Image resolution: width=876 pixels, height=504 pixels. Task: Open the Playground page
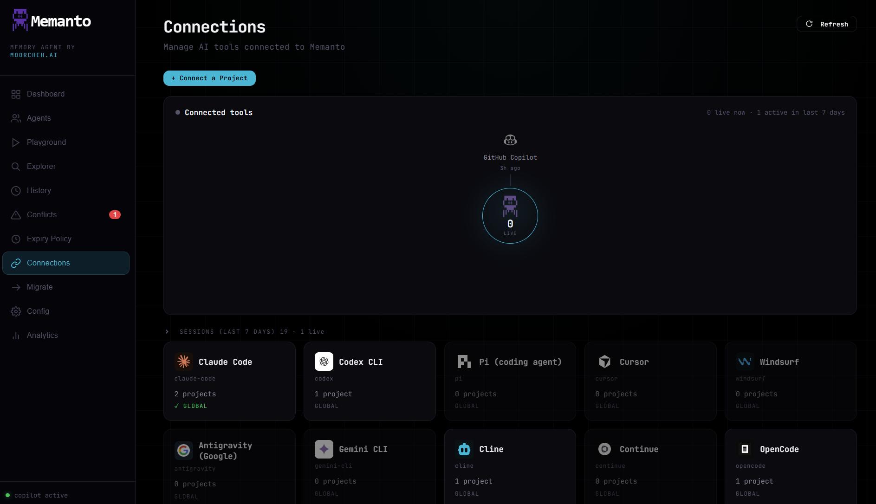click(66, 142)
